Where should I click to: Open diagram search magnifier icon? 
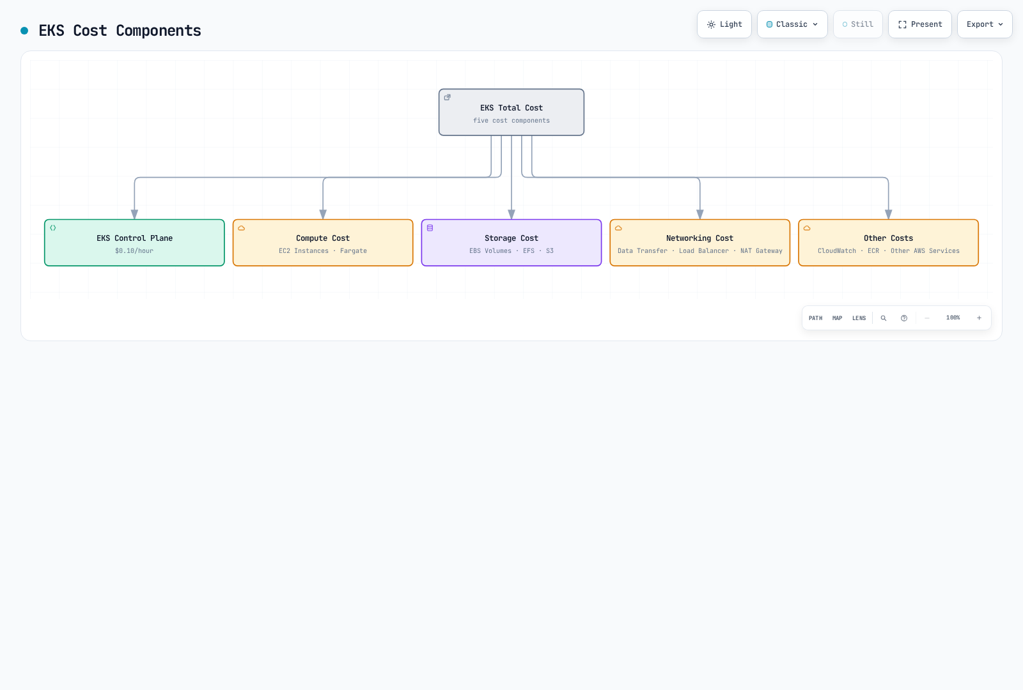click(x=884, y=318)
